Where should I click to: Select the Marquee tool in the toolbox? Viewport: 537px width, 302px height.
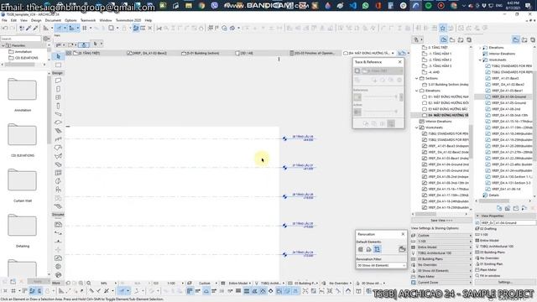[58, 65]
